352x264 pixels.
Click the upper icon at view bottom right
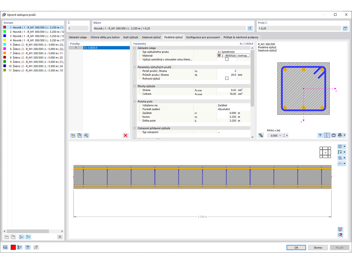pyautogui.click(x=340, y=229)
